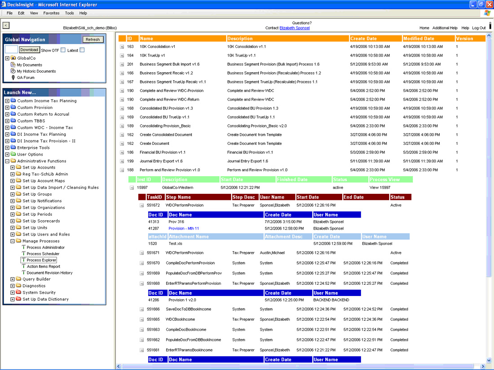Open the Favorites menu
This screenshot has height=370, width=494.
51,13
